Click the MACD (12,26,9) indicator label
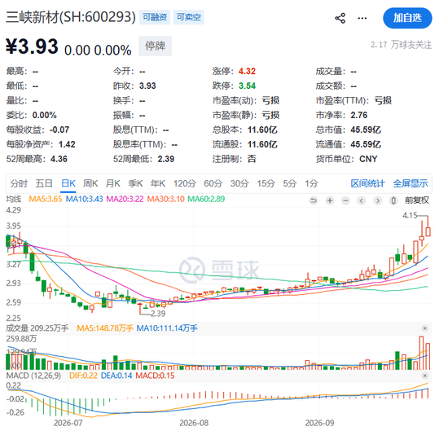Viewport: 448px width, 431px height. 33,376
